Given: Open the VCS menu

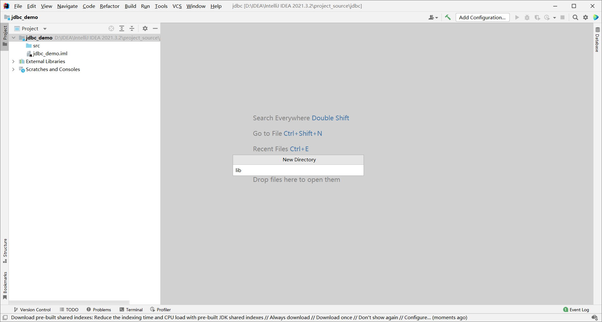Looking at the screenshot, I should (x=177, y=6).
